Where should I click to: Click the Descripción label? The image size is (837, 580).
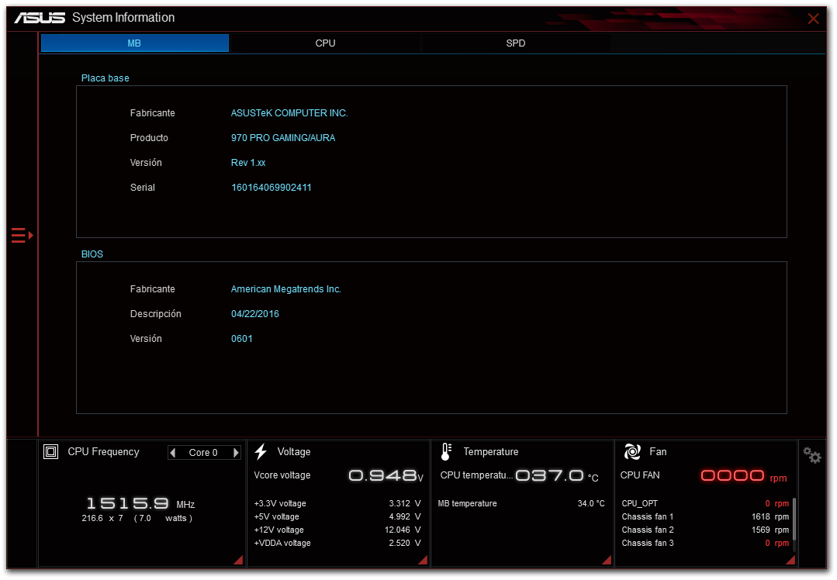(155, 314)
